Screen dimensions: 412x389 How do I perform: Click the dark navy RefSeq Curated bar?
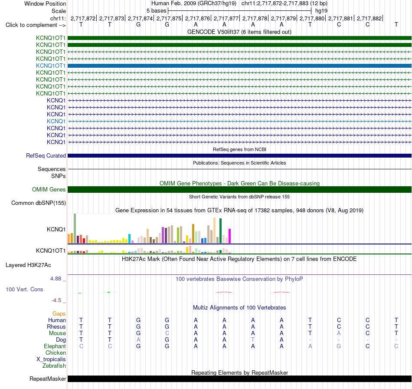point(239,156)
